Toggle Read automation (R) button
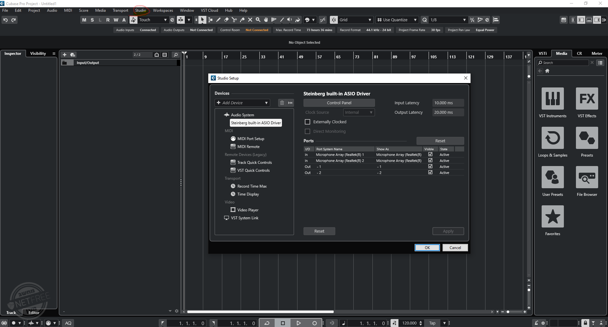The width and height of the screenshot is (608, 327). (x=108, y=20)
